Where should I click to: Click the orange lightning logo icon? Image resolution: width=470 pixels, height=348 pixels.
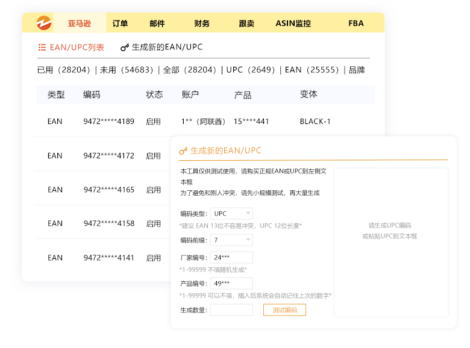44,23
